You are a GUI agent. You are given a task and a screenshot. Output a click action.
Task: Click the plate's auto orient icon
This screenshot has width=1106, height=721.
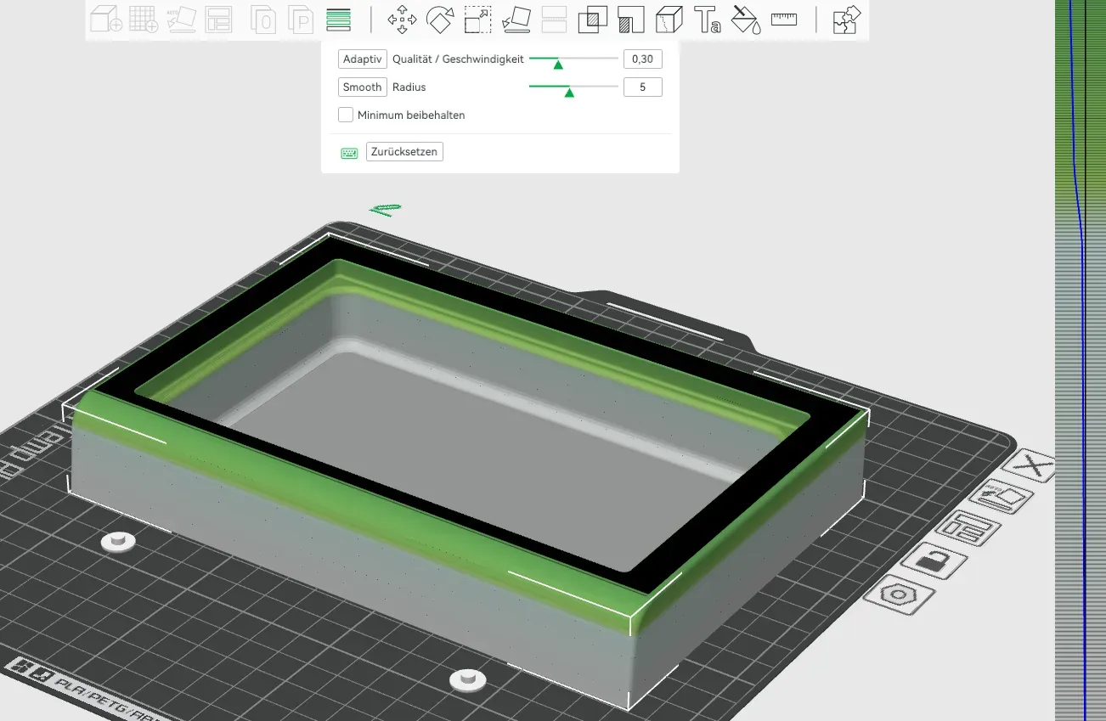(x=1001, y=498)
